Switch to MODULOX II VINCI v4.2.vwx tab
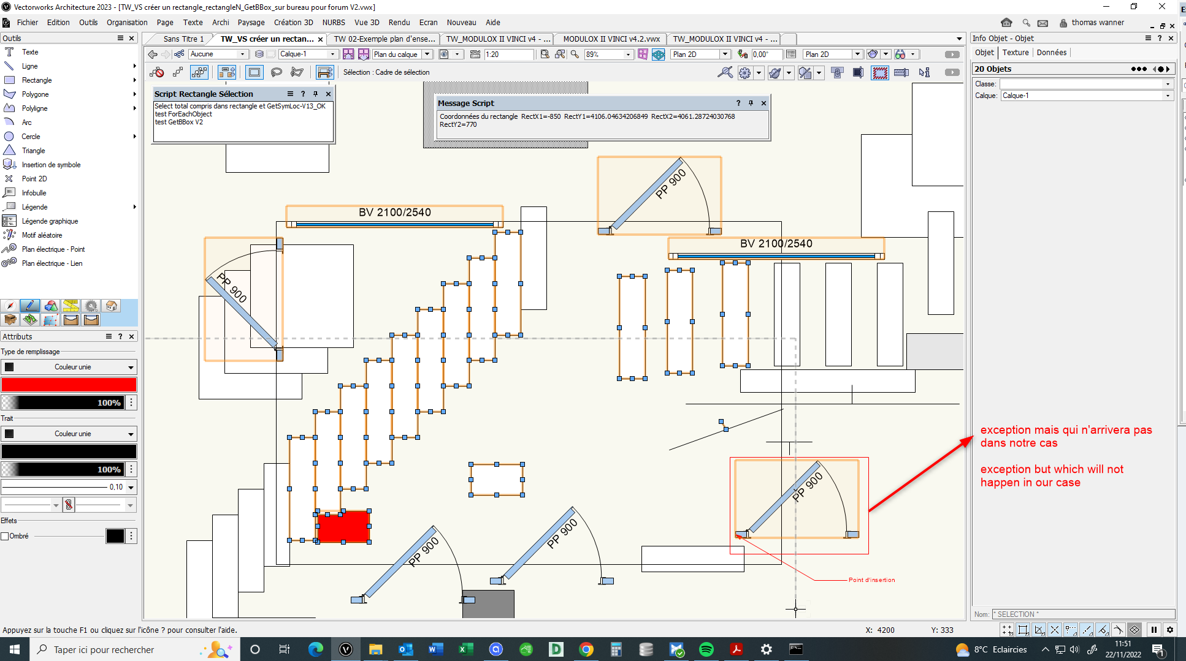Image resolution: width=1186 pixels, height=661 pixels. (x=611, y=39)
